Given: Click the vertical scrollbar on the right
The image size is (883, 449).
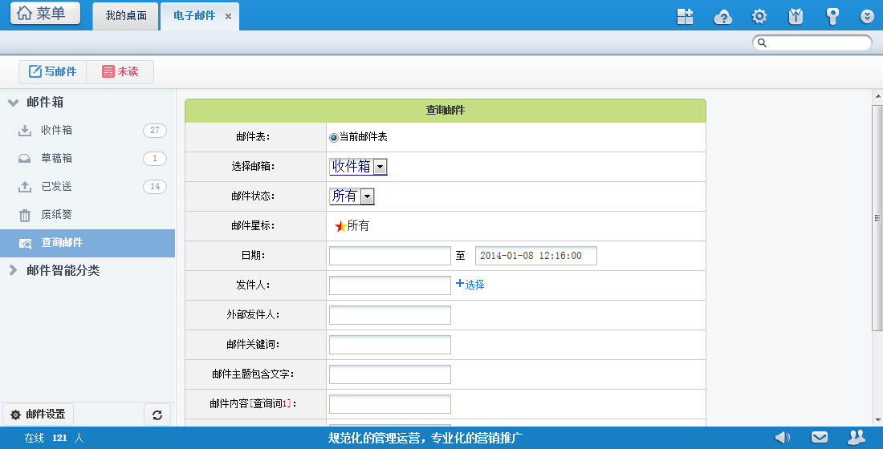Looking at the screenshot, I should pyautogui.click(x=877, y=218).
